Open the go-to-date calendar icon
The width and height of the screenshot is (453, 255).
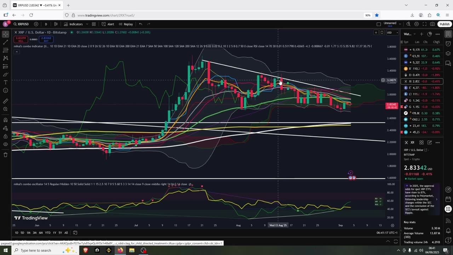(x=75, y=233)
